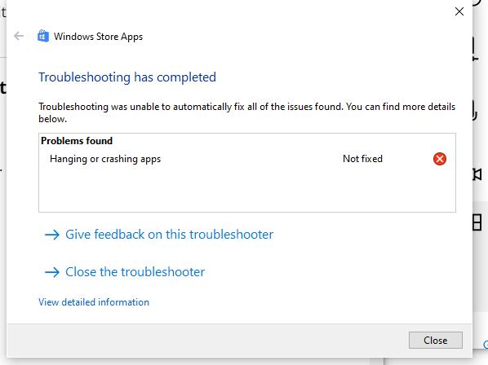Click the Problems found heading
This screenshot has width=488, height=365.
pos(77,141)
